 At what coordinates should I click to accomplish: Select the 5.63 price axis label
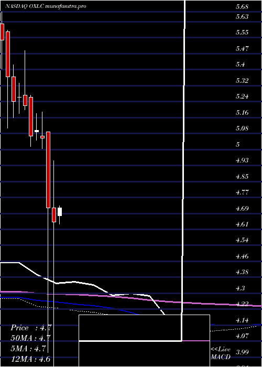[242, 16]
